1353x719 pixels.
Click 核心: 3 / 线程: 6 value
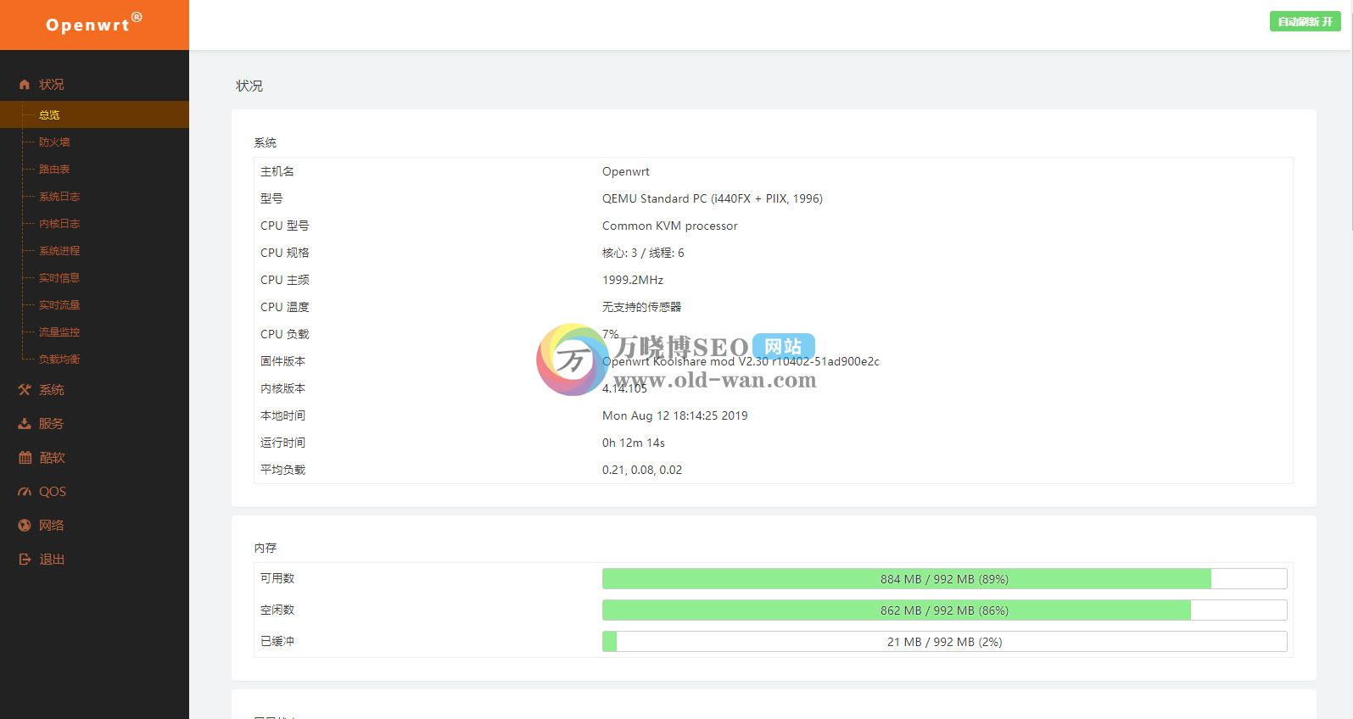pos(643,253)
